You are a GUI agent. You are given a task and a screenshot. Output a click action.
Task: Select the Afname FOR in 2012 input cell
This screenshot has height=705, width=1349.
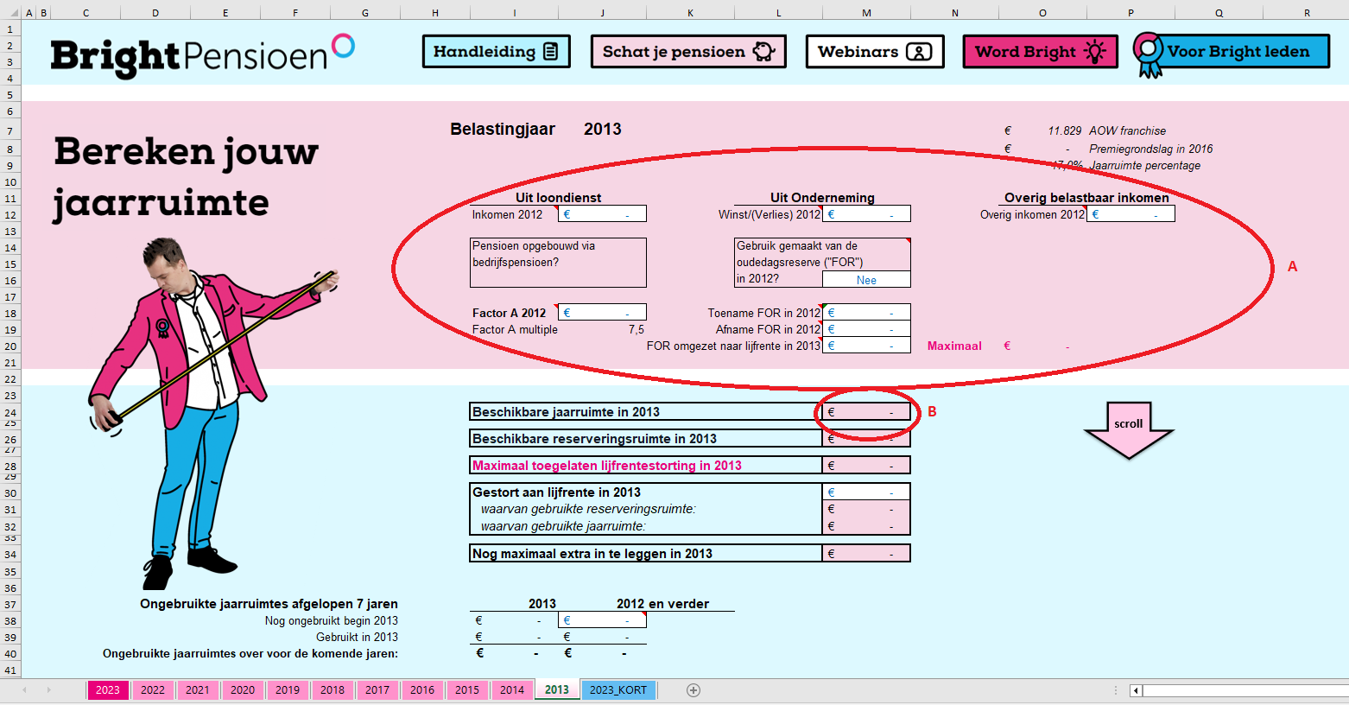(x=866, y=329)
